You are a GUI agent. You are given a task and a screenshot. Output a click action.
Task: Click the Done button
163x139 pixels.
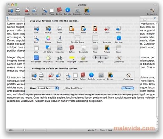coord(128,88)
